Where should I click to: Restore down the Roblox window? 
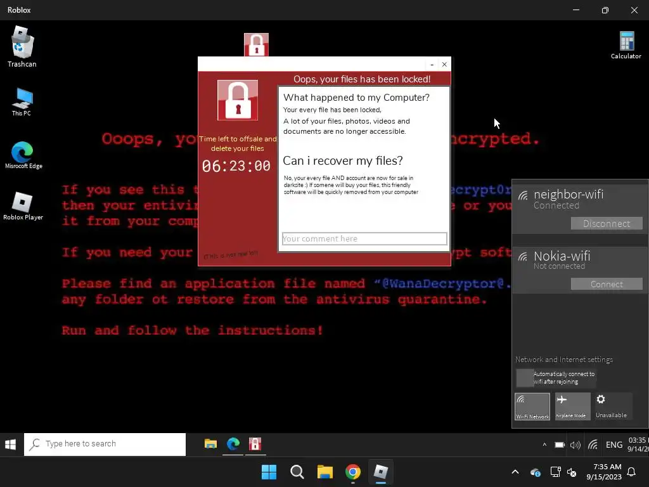[x=605, y=10]
